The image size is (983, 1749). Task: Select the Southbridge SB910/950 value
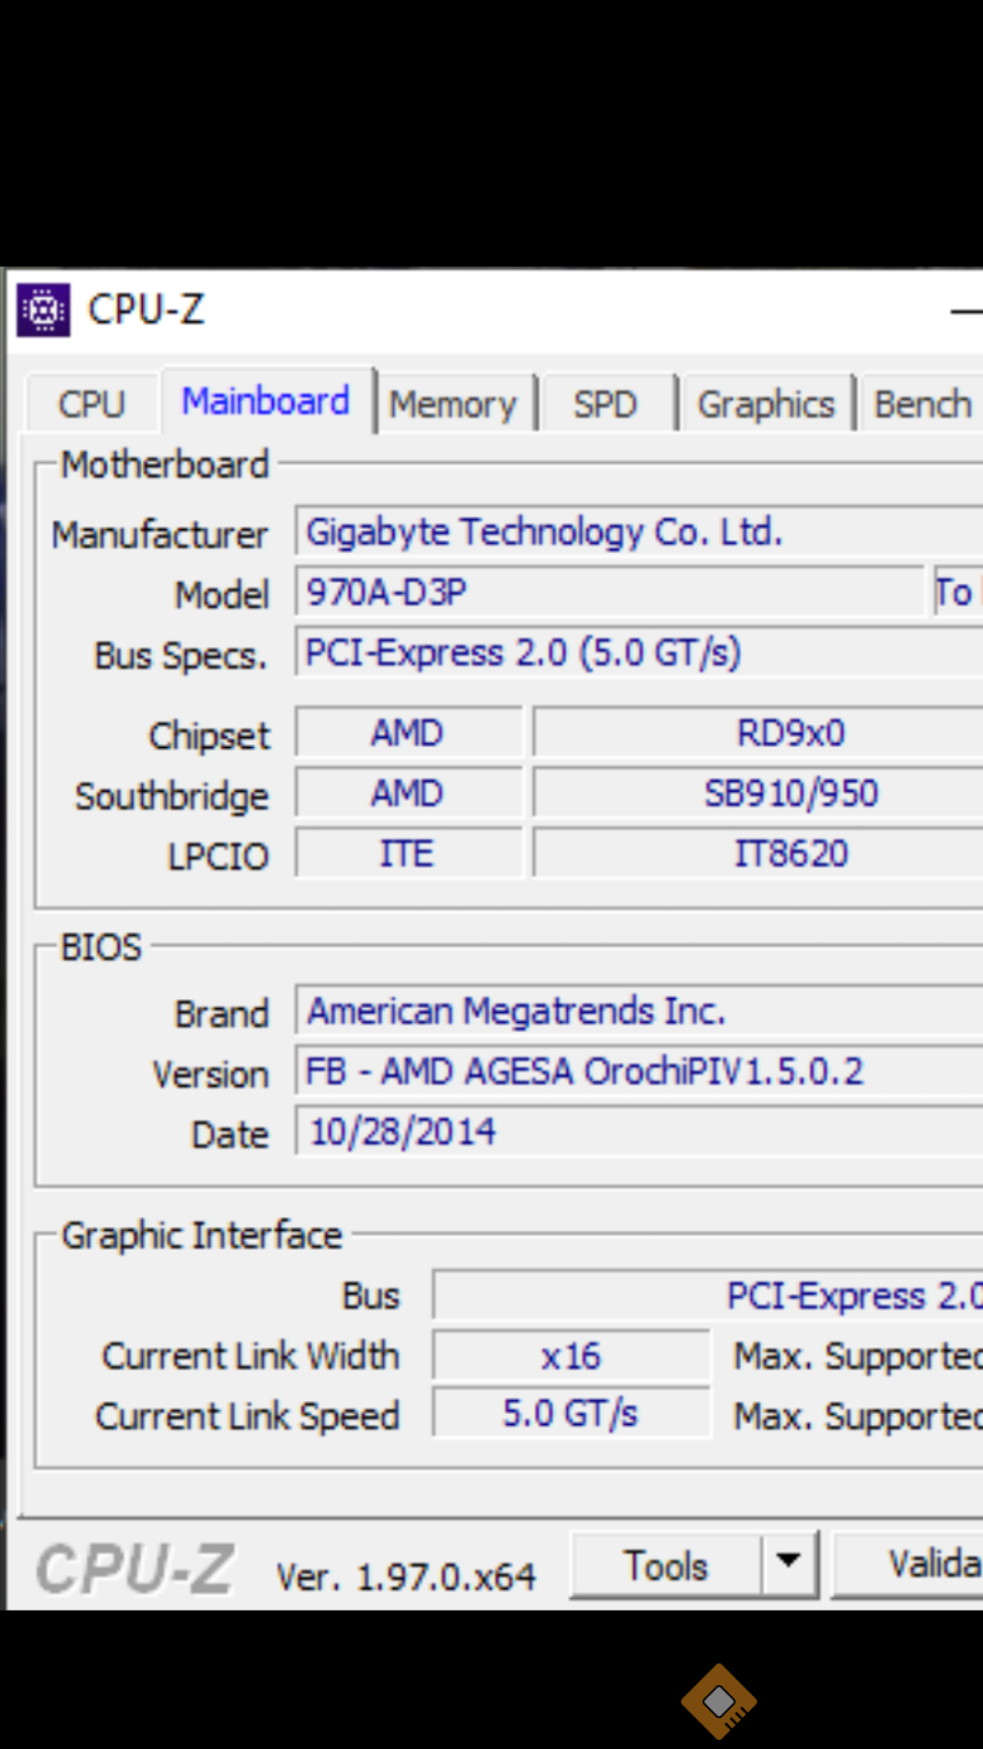click(x=758, y=793)
